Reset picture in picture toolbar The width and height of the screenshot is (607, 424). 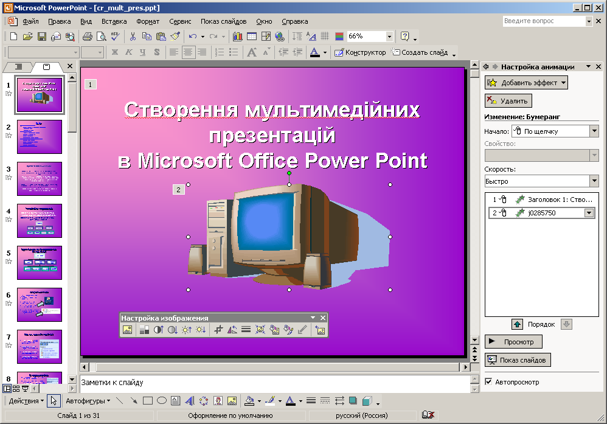[x=320, y=330]
